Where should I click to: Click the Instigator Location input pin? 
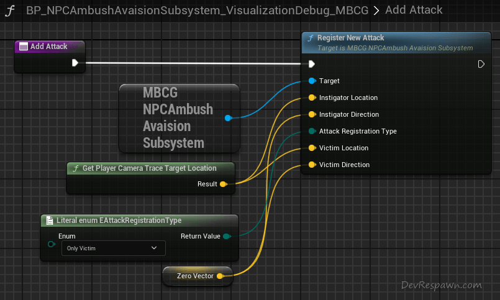tap(312, 98)
